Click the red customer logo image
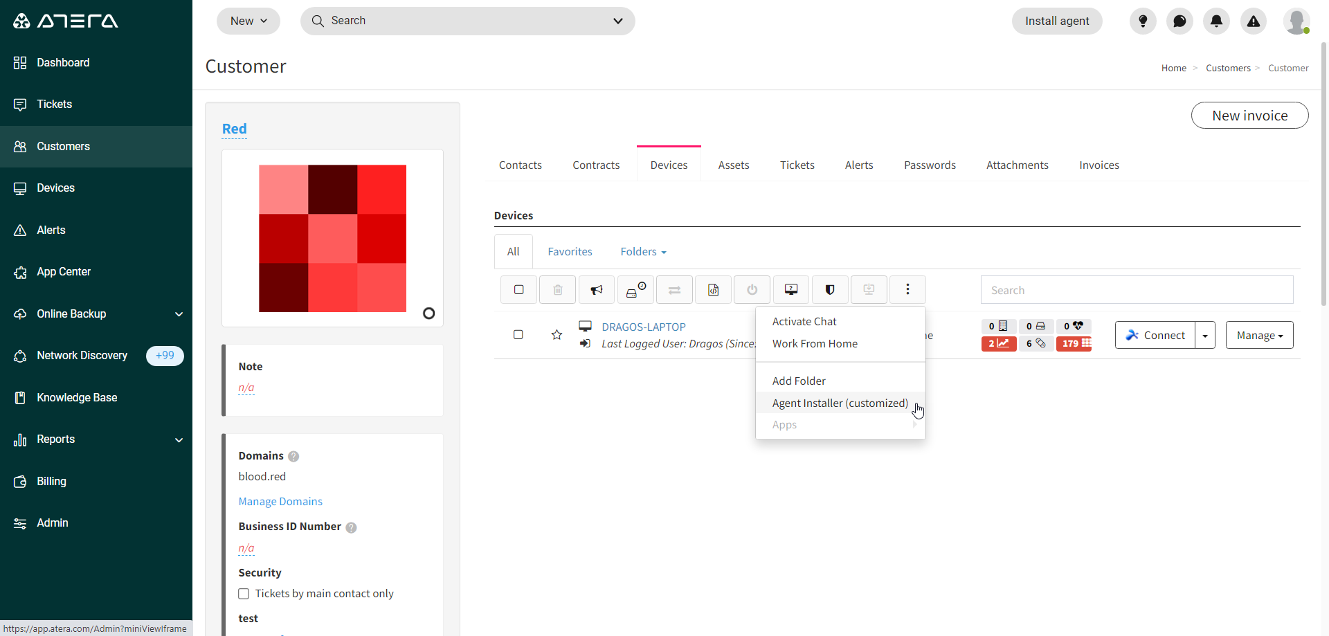This screenshot has width=1329, height=636. click(332, 238)
